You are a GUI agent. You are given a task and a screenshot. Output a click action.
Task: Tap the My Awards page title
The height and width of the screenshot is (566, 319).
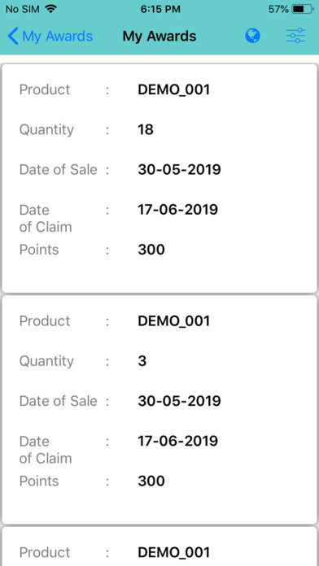coord(159,37)
